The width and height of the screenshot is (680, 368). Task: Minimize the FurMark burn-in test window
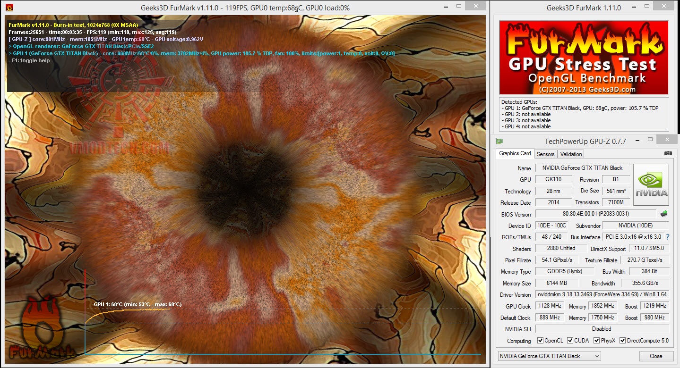tap(446, 7)
